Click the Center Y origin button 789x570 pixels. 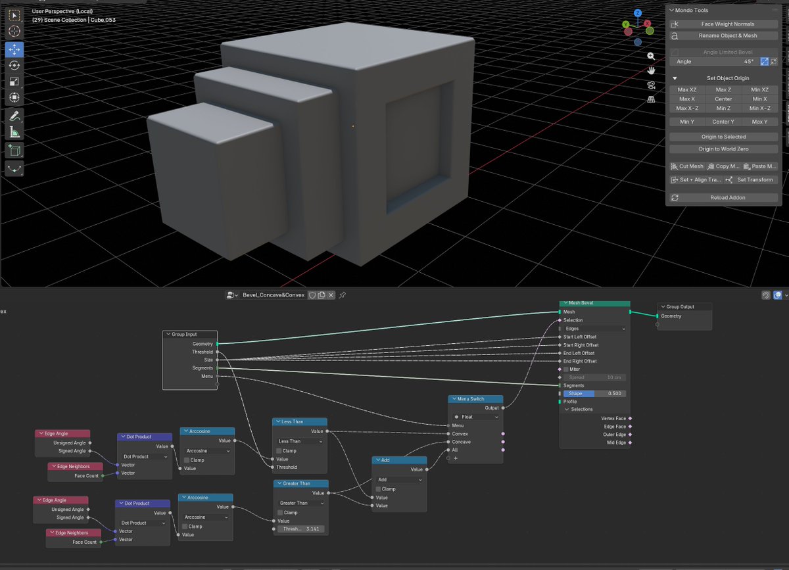[x=723, y=122]
